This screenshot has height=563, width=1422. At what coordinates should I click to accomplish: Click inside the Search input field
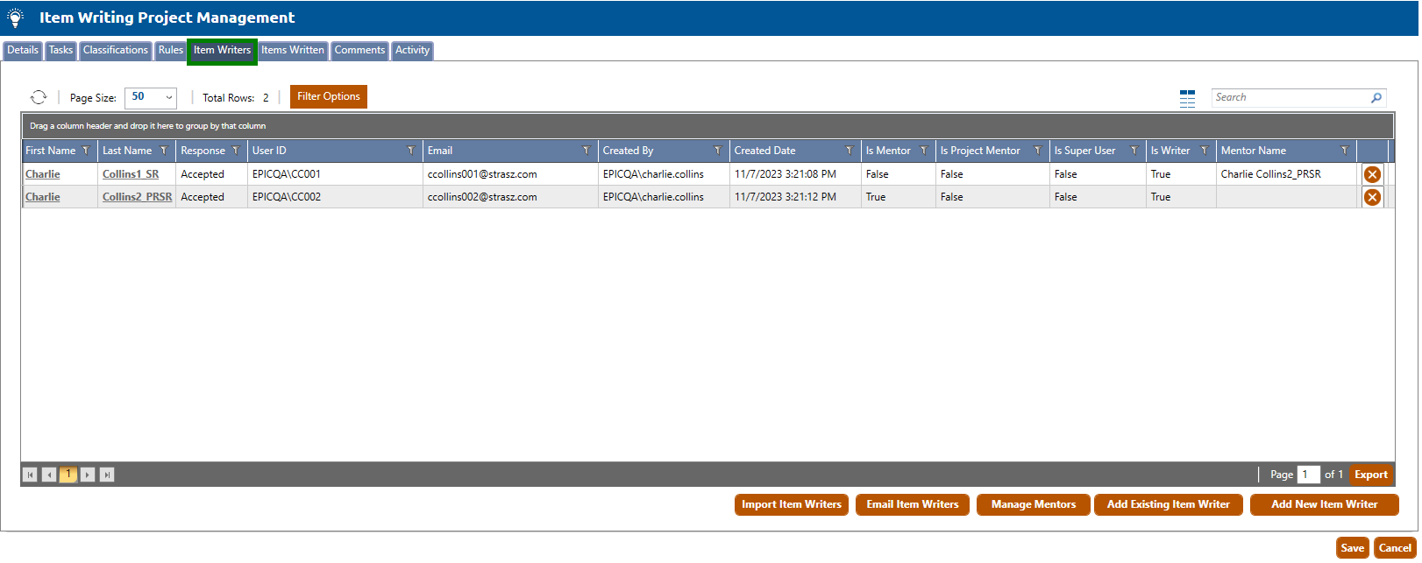(x=1287, y=97)
